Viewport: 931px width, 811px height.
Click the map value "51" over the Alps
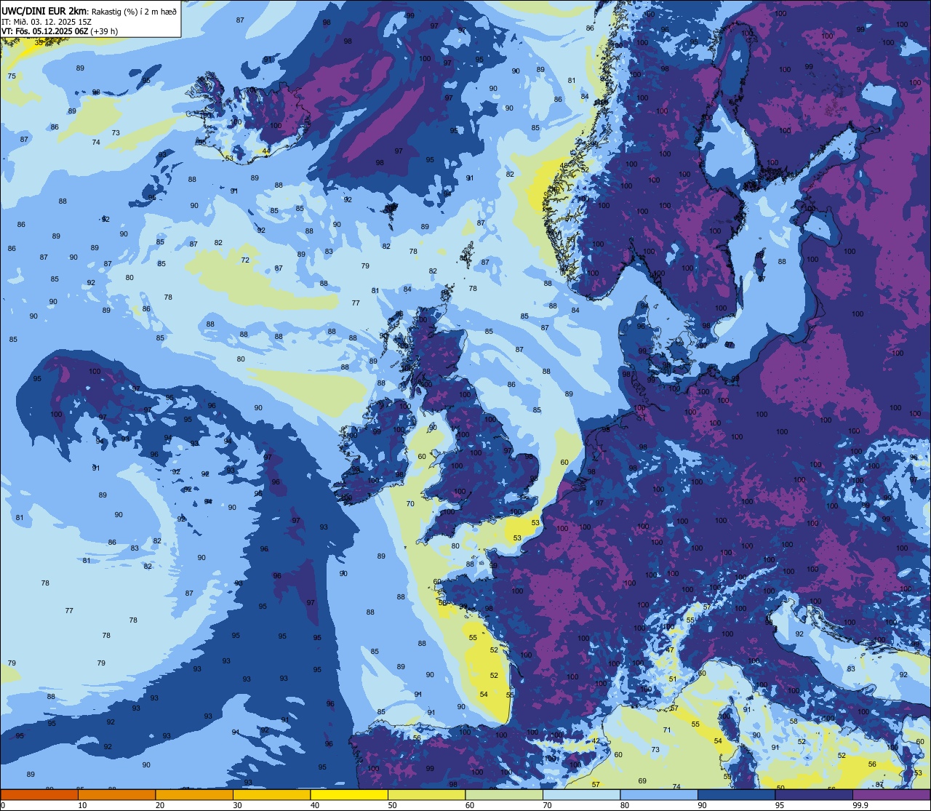[673, 679]
